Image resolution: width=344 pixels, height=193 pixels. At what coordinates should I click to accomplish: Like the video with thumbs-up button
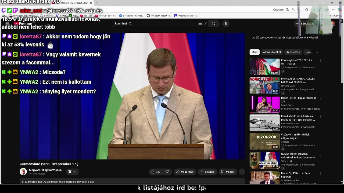click(x=156, y=172)
